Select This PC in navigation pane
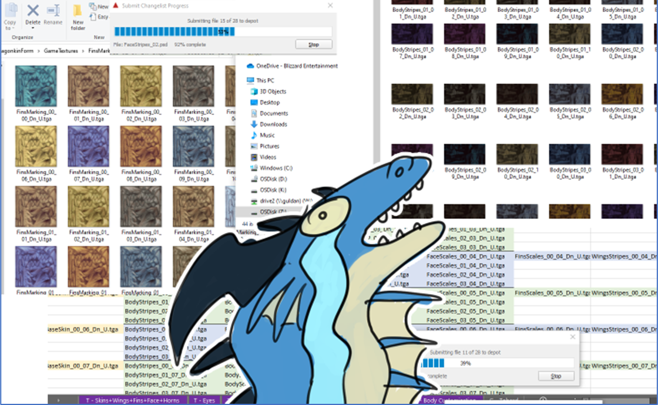The image size is (658, 405). [x=265, y=80]
